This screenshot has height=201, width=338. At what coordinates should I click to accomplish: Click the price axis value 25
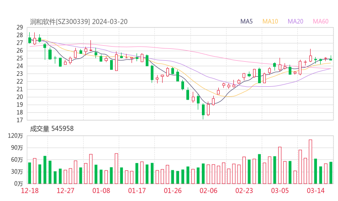(x=20, y=58)
